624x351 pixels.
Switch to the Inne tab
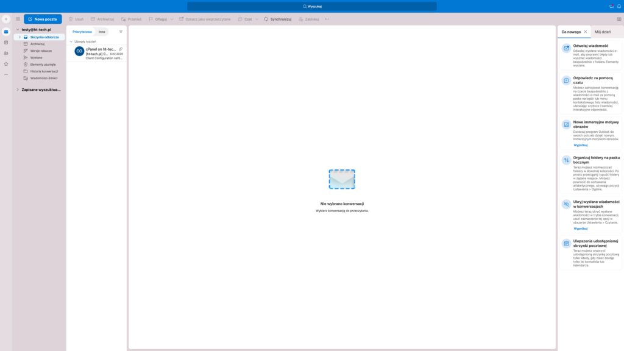[x=102, y=32]
